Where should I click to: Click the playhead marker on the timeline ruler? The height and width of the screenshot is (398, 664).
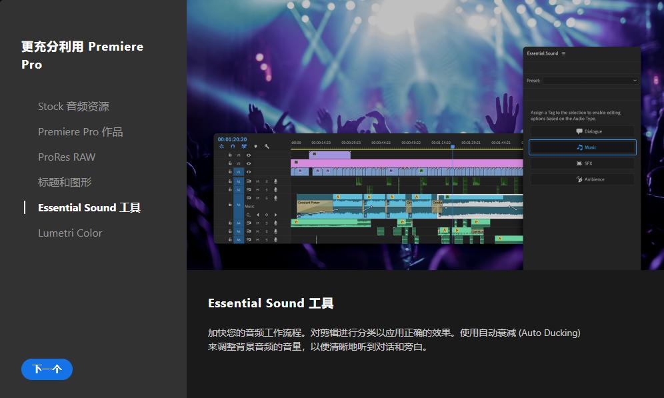453,145
